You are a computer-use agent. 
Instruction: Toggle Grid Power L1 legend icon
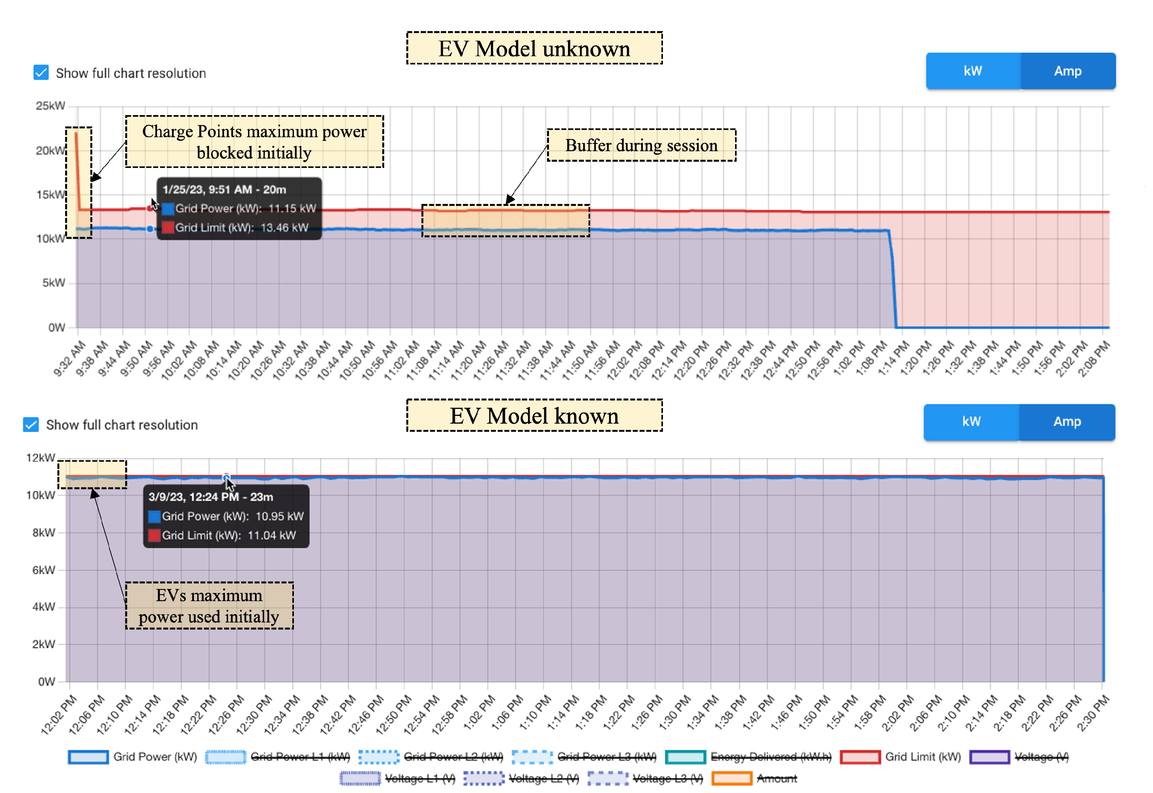226,758
